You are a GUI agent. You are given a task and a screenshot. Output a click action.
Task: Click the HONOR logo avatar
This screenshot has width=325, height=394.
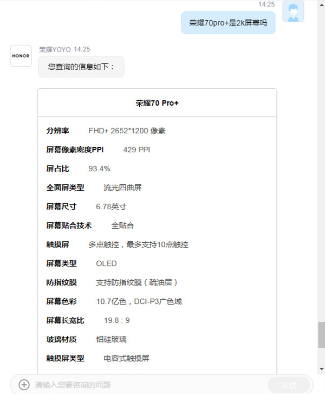(21, 56)
